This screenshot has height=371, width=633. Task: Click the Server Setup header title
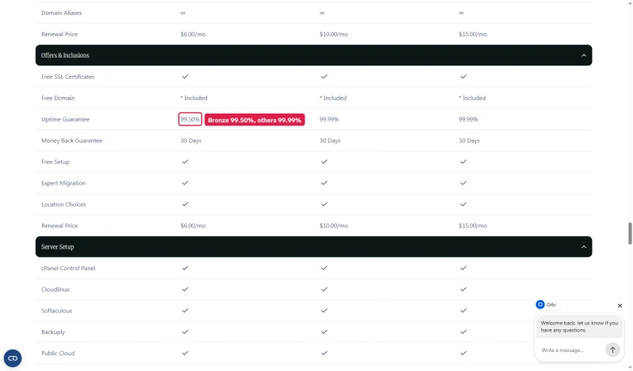tap(57, 247)
